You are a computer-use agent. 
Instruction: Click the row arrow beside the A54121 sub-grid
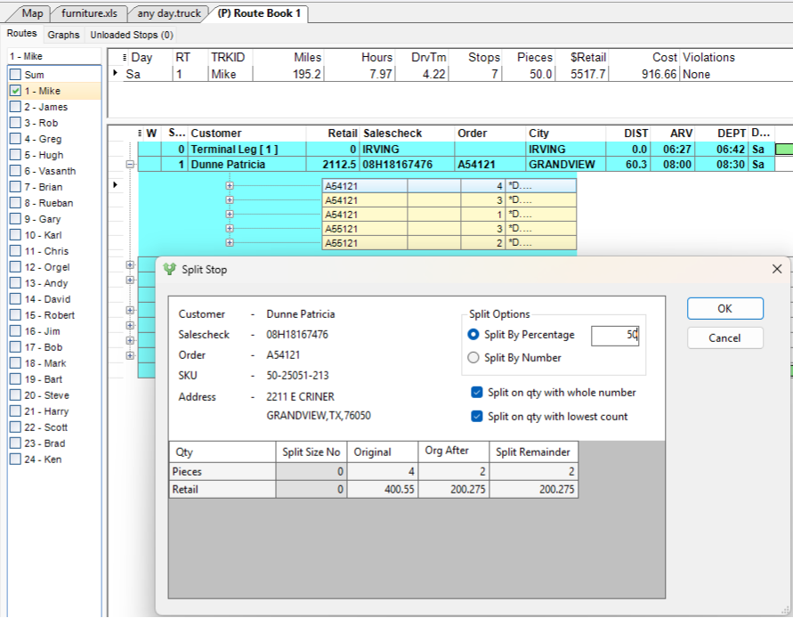[x=116, y=184]
